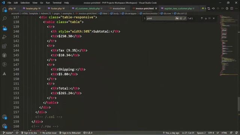The image size is (240, 135).
Task: Open the Help menu
Action: click(x=66, y=3)
